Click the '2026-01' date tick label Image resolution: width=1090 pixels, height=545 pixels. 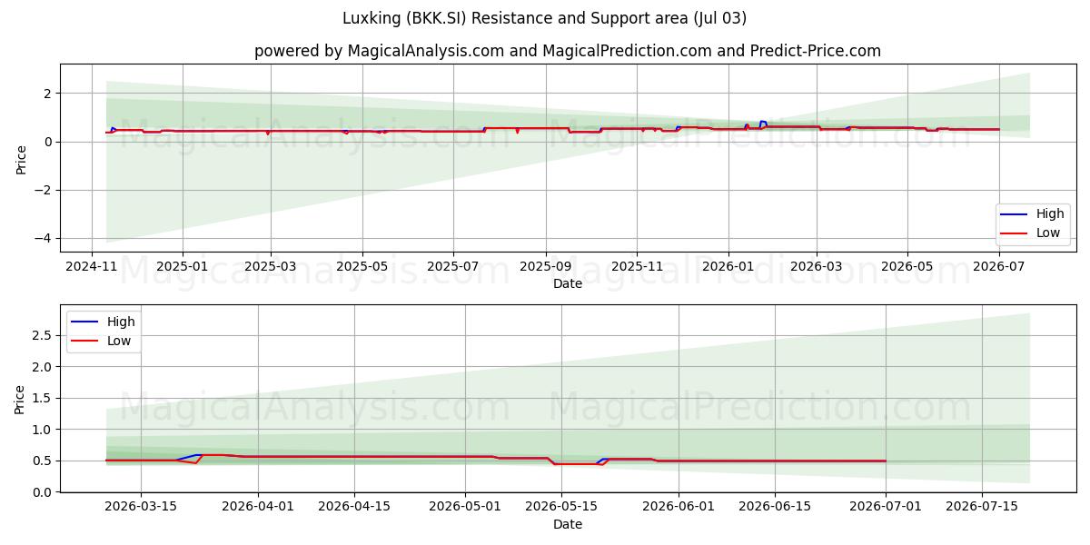point(728,267)
